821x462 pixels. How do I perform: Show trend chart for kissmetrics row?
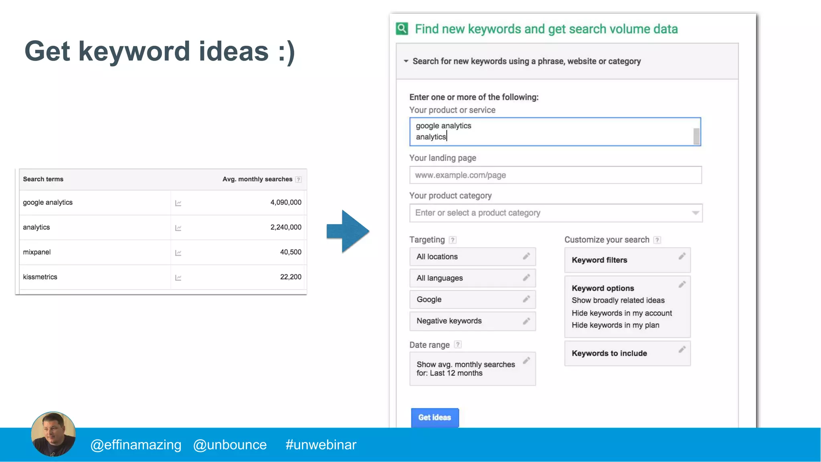178,278
